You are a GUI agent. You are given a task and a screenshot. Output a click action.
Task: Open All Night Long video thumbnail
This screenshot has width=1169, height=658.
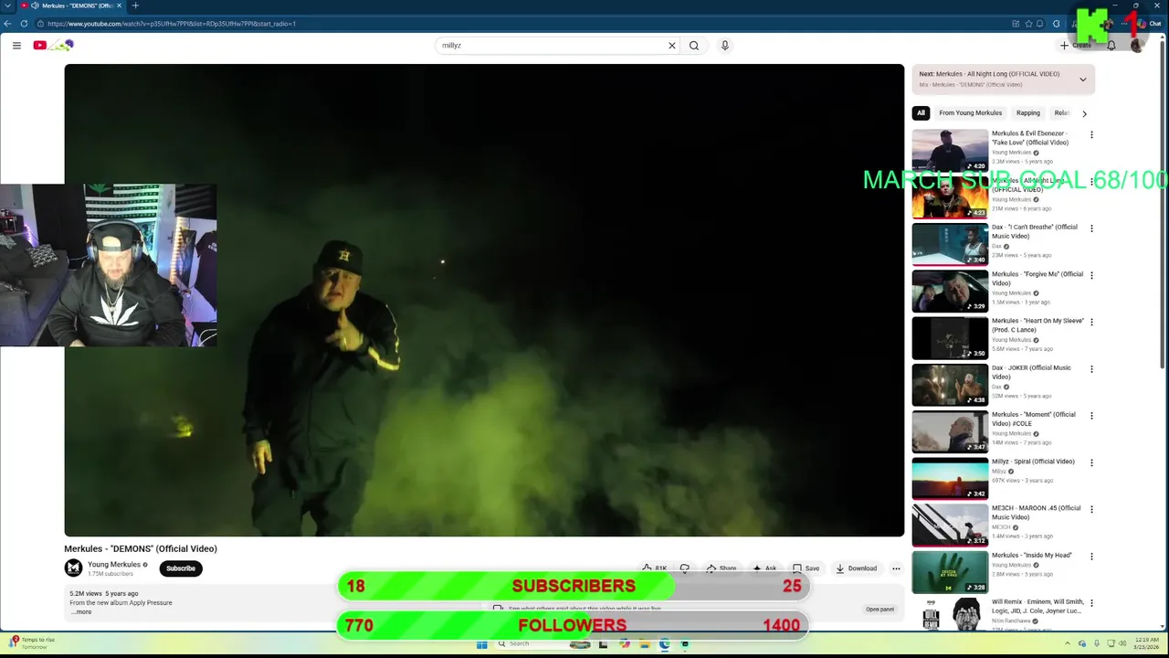pos(950,196)
